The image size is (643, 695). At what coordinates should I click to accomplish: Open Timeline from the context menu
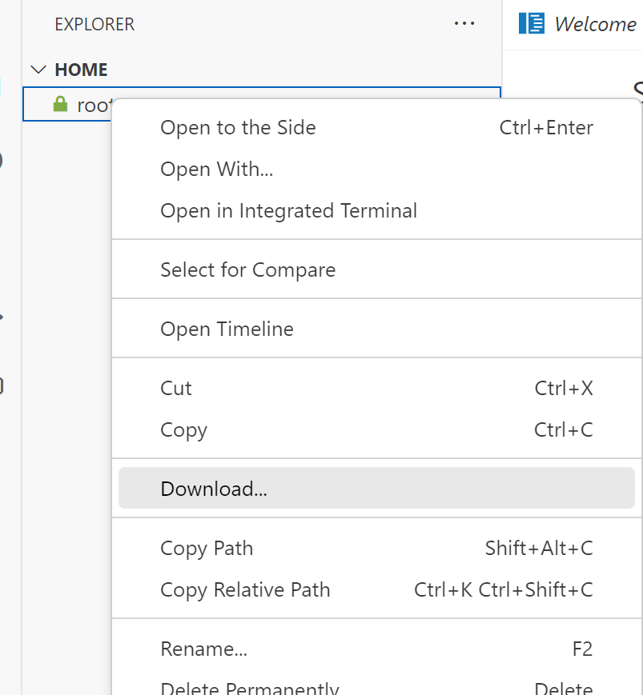coord(227,330)
